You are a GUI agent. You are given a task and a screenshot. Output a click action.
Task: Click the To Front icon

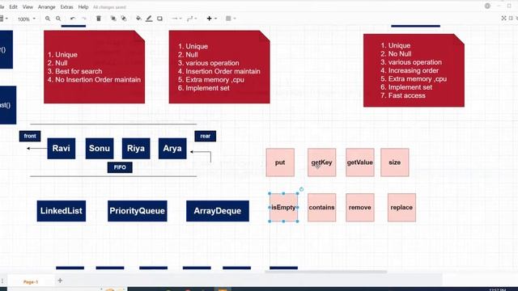(x=113, y=19)
